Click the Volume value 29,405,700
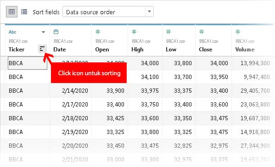 255,90
